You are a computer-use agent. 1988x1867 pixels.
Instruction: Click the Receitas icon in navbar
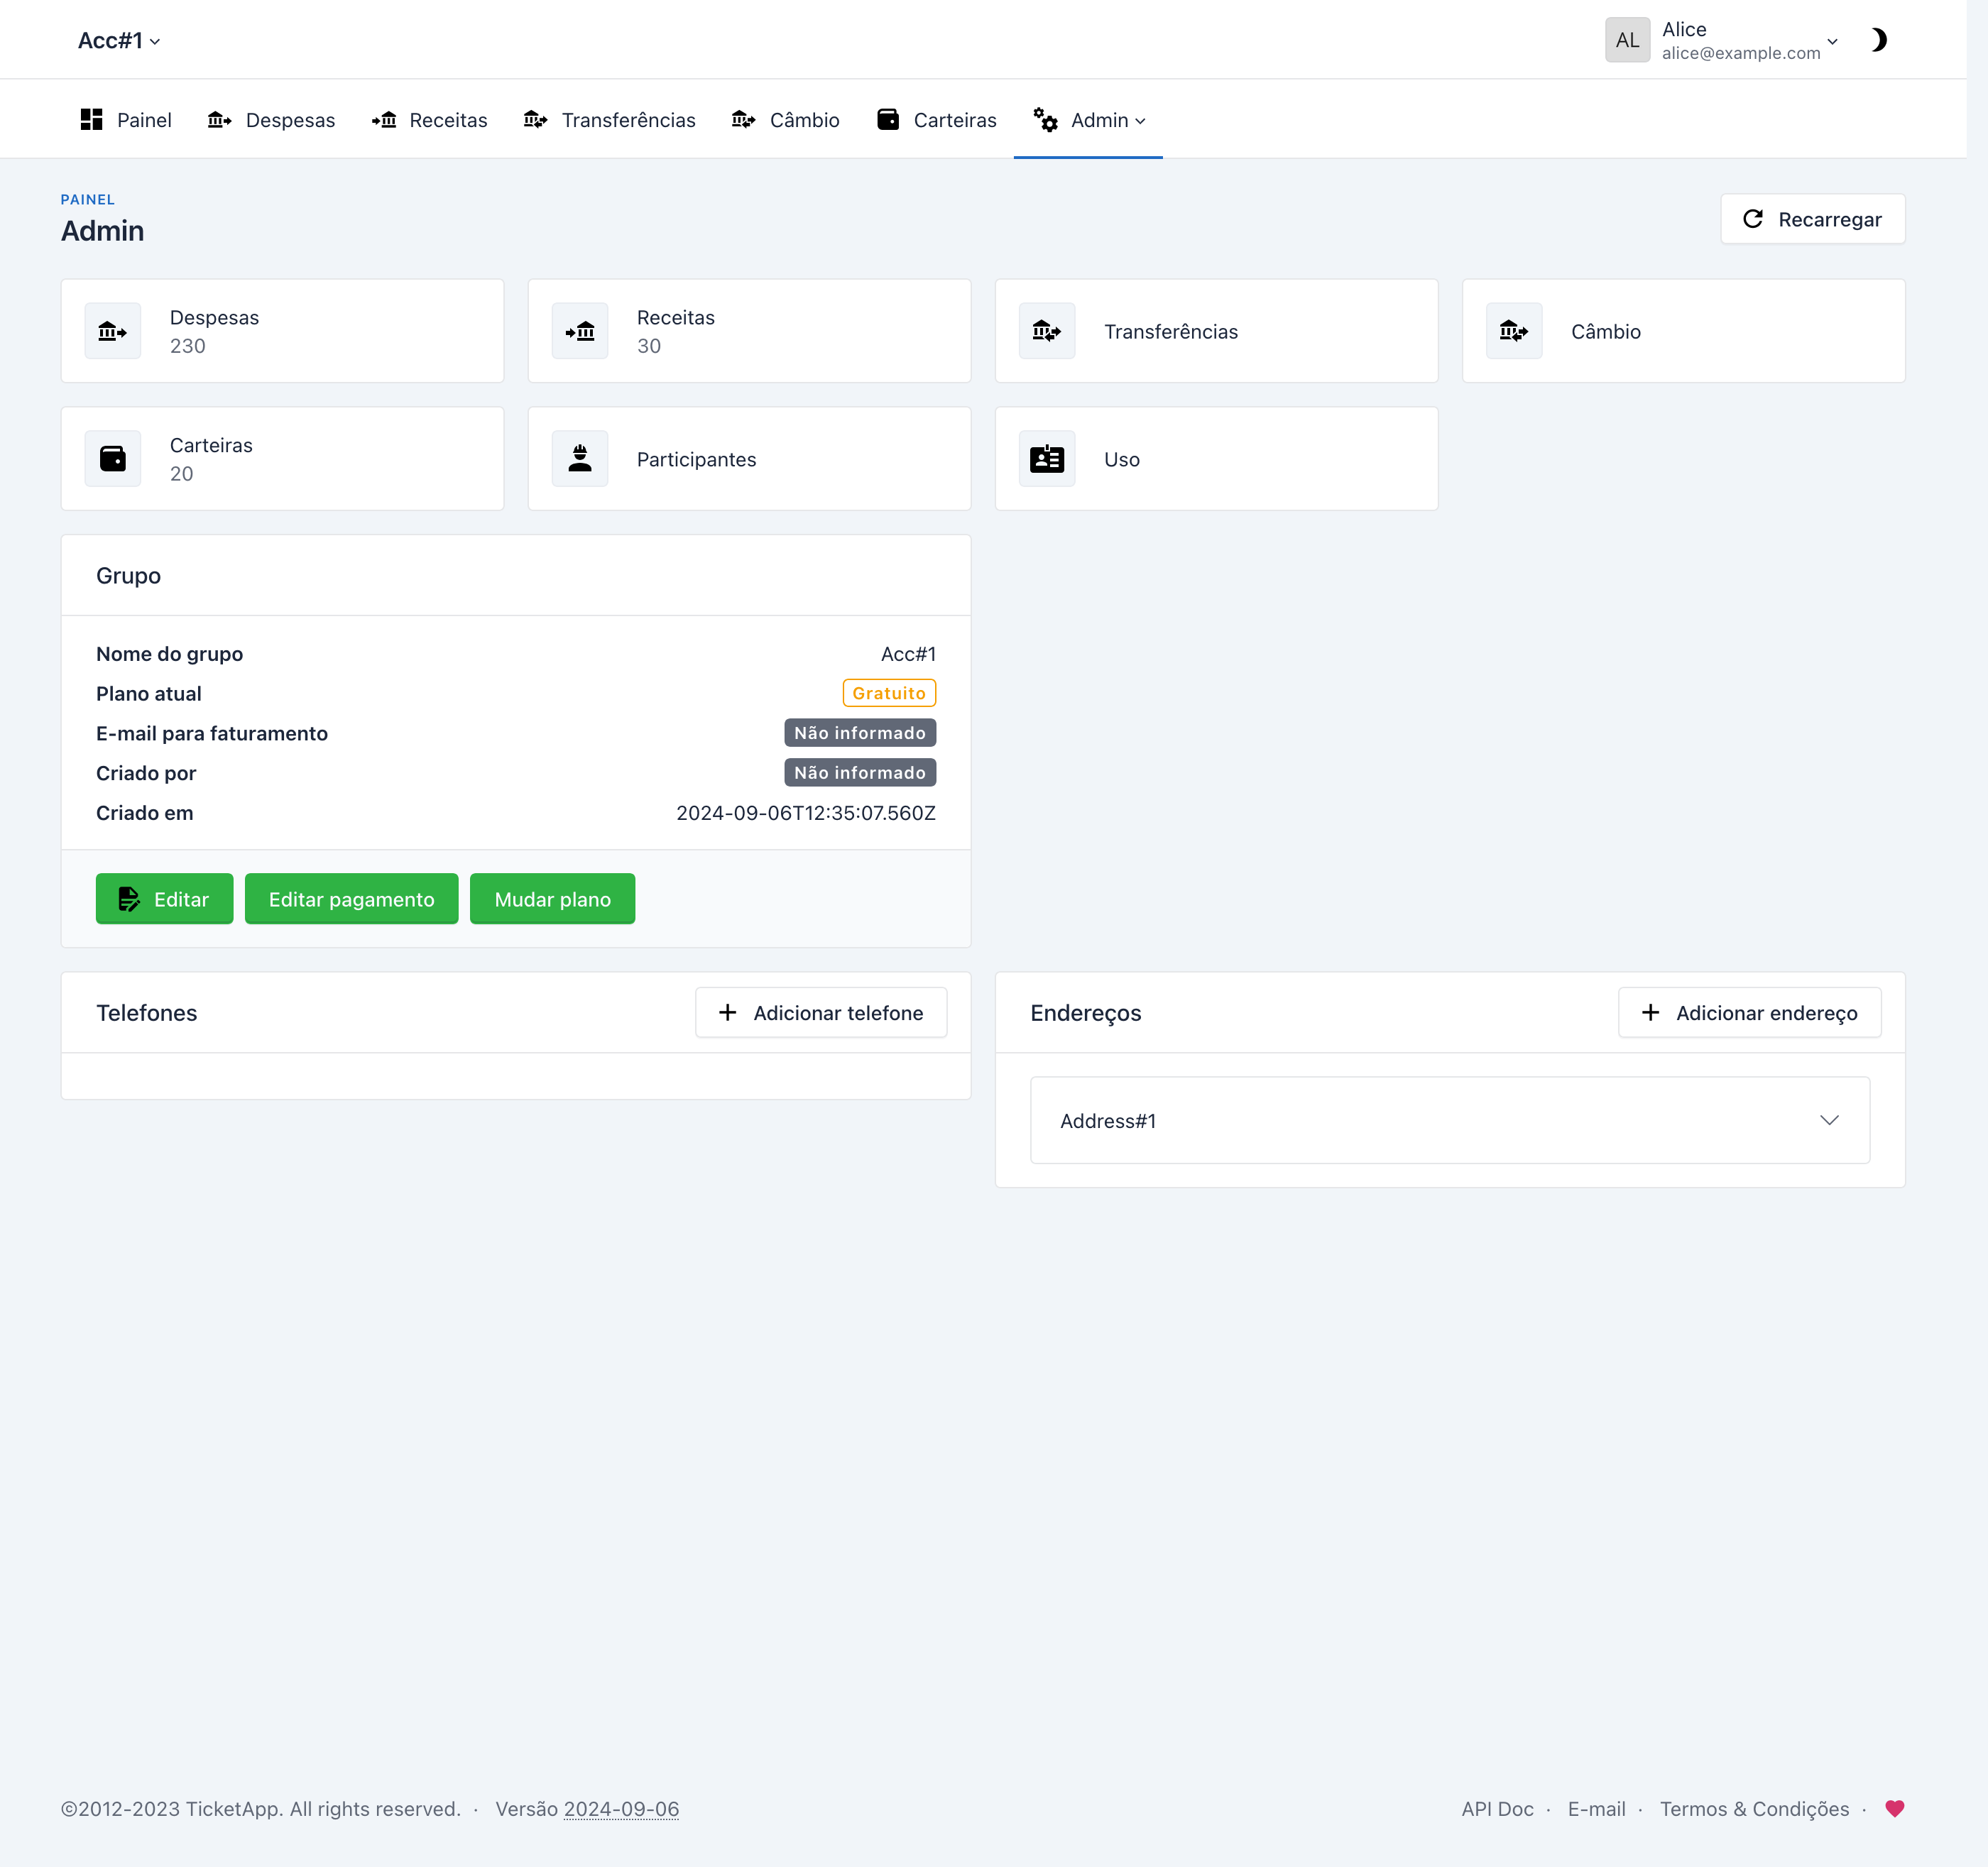(x=384, y=120)
